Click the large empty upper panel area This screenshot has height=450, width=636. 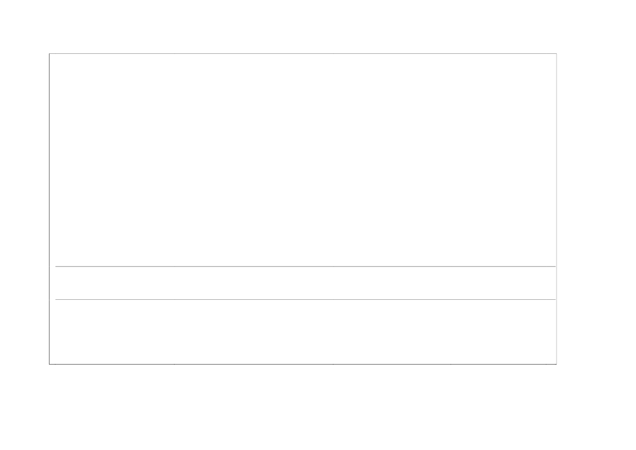[302, 159]
